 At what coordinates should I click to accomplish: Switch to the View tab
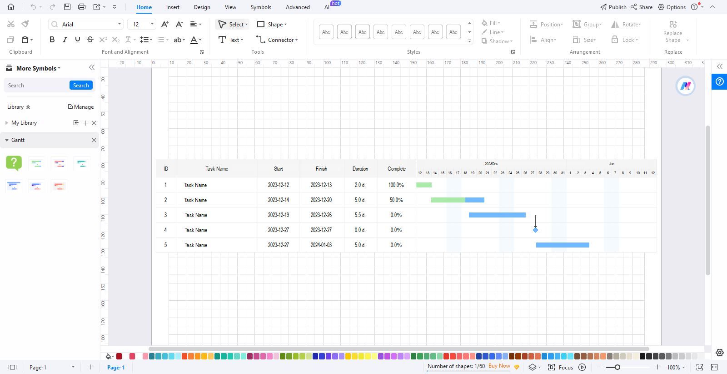click(230, 7)
